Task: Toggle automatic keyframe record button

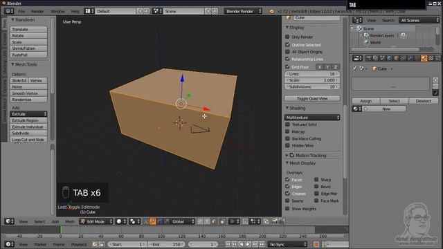Action: pos(316,244)
